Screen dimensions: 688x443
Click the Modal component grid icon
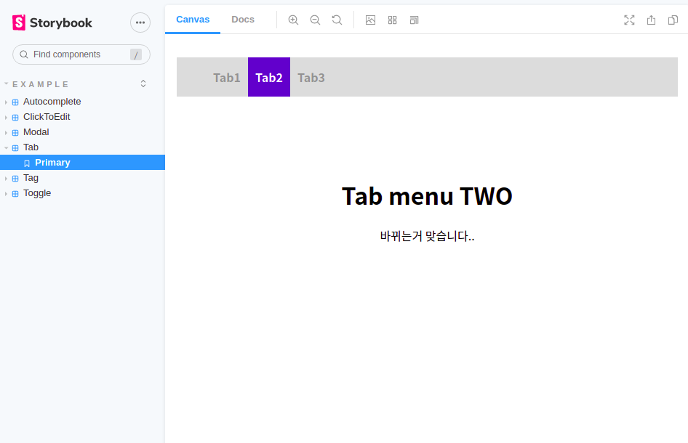click(15, 133)
